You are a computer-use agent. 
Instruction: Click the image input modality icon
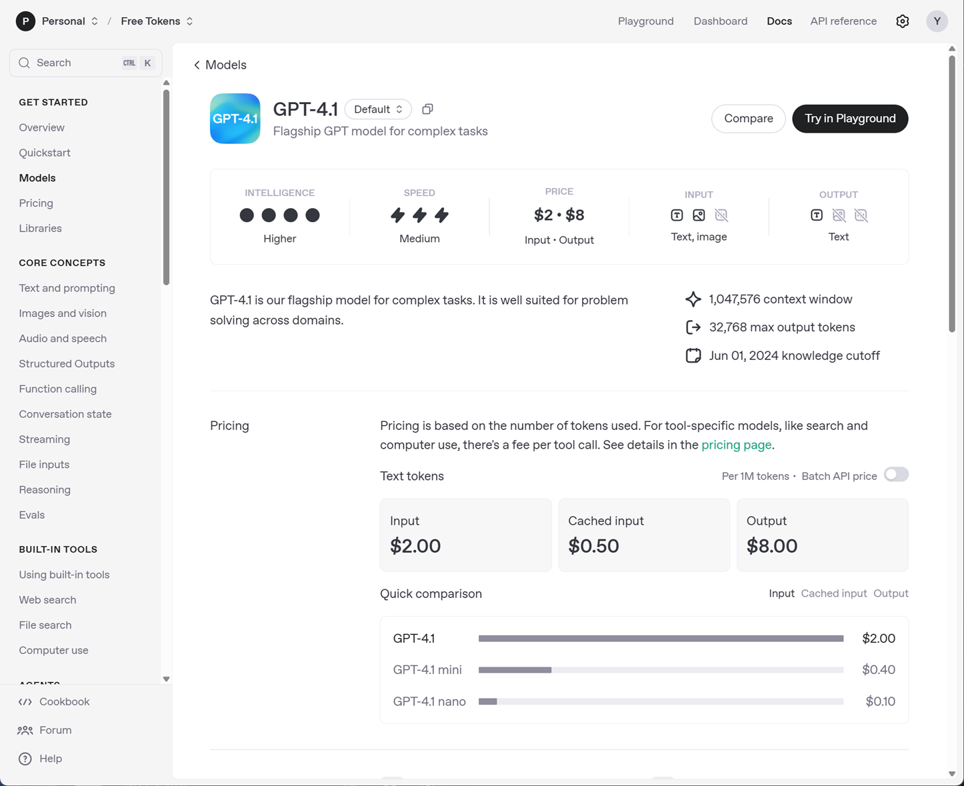(x=699, y=215)
